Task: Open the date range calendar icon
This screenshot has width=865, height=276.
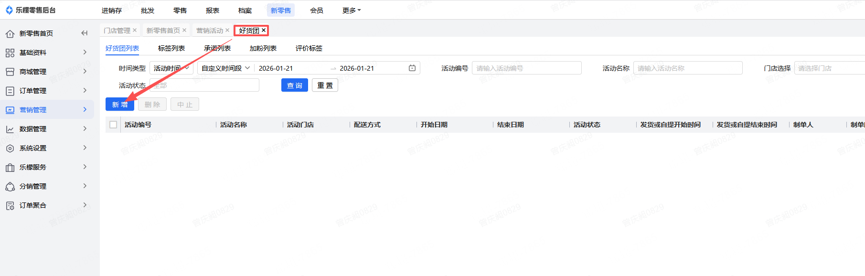Action: click(412, 68)
